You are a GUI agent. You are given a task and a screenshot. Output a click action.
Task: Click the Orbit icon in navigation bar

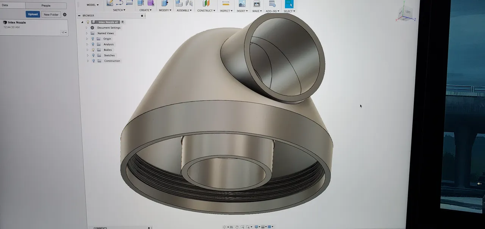point(225,227)
